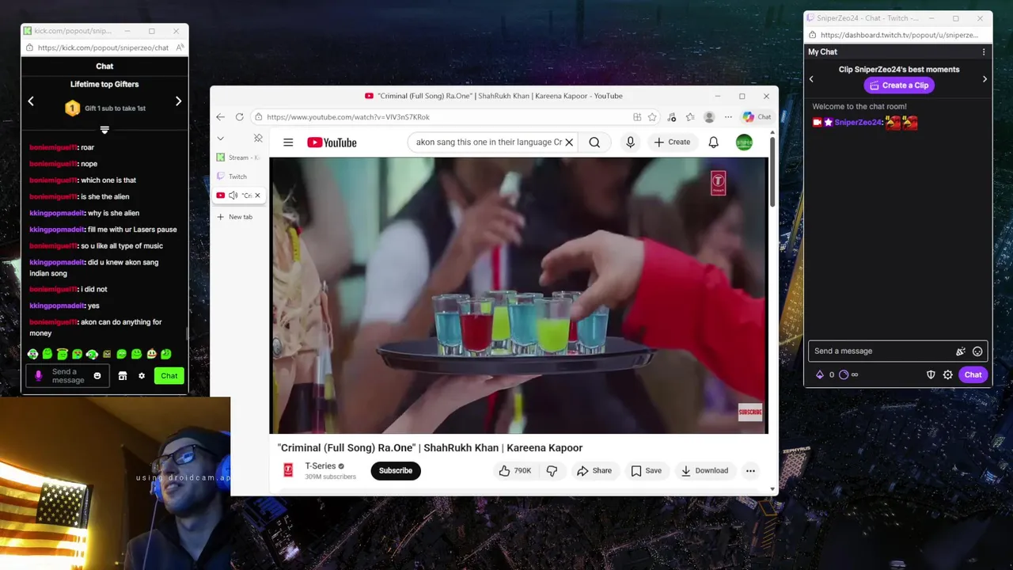Clear the YouTube search query
Image resolution: width=1013 pixels, height=570 pixels.
568,142
